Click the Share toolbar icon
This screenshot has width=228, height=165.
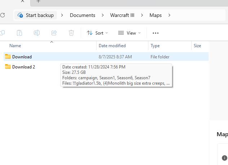click(54, 33)
